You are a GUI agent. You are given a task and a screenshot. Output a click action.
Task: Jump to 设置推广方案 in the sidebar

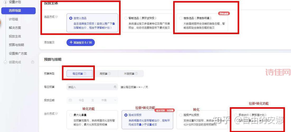(18, 54)
